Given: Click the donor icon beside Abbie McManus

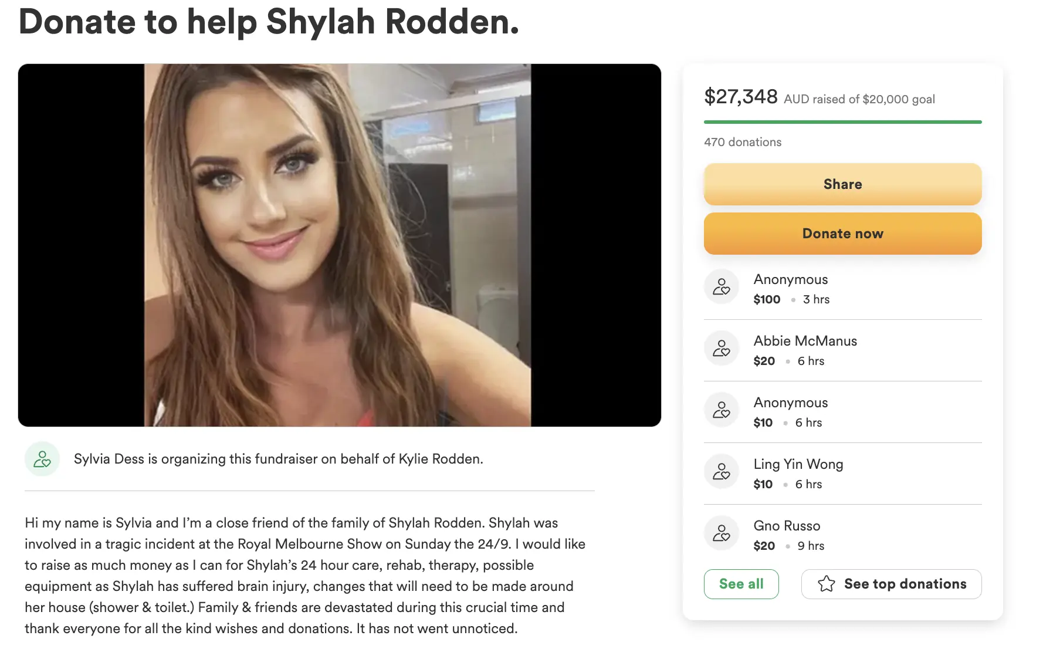Looking at the screenshot, I should 722,349.
